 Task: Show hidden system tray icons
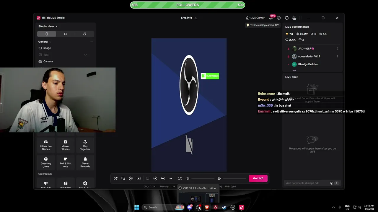click(333, 207)
